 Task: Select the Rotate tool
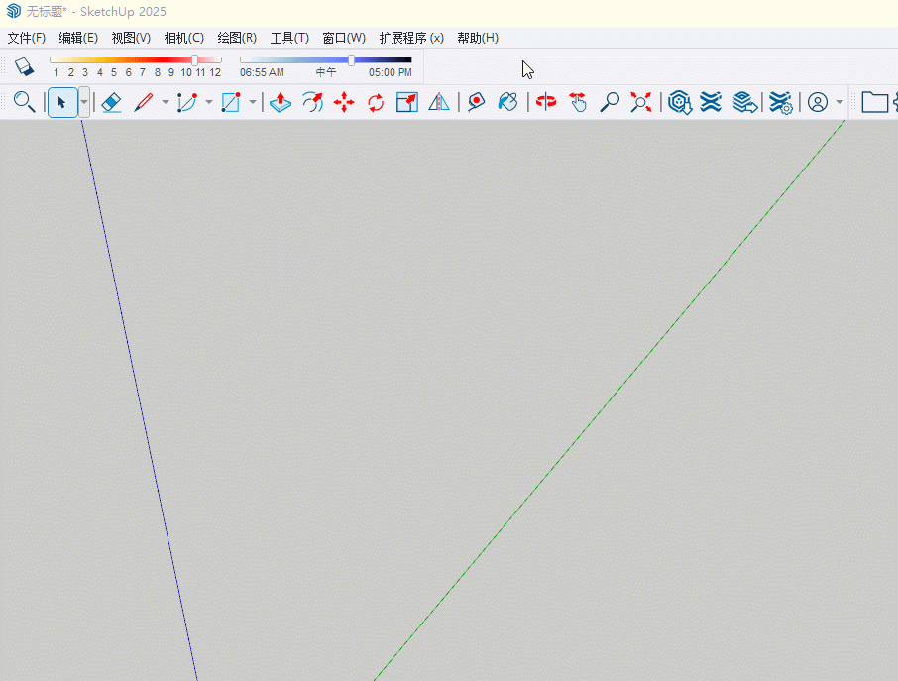click(376, 102)
